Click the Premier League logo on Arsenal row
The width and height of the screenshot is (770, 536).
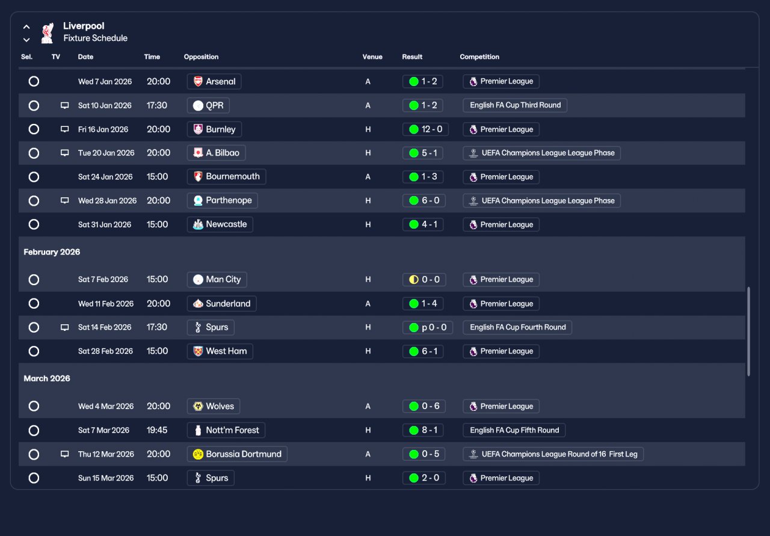pyautogui.click(x=473, y=81)
